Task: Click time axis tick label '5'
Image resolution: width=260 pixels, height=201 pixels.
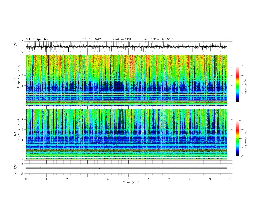Action: point(128,179)
